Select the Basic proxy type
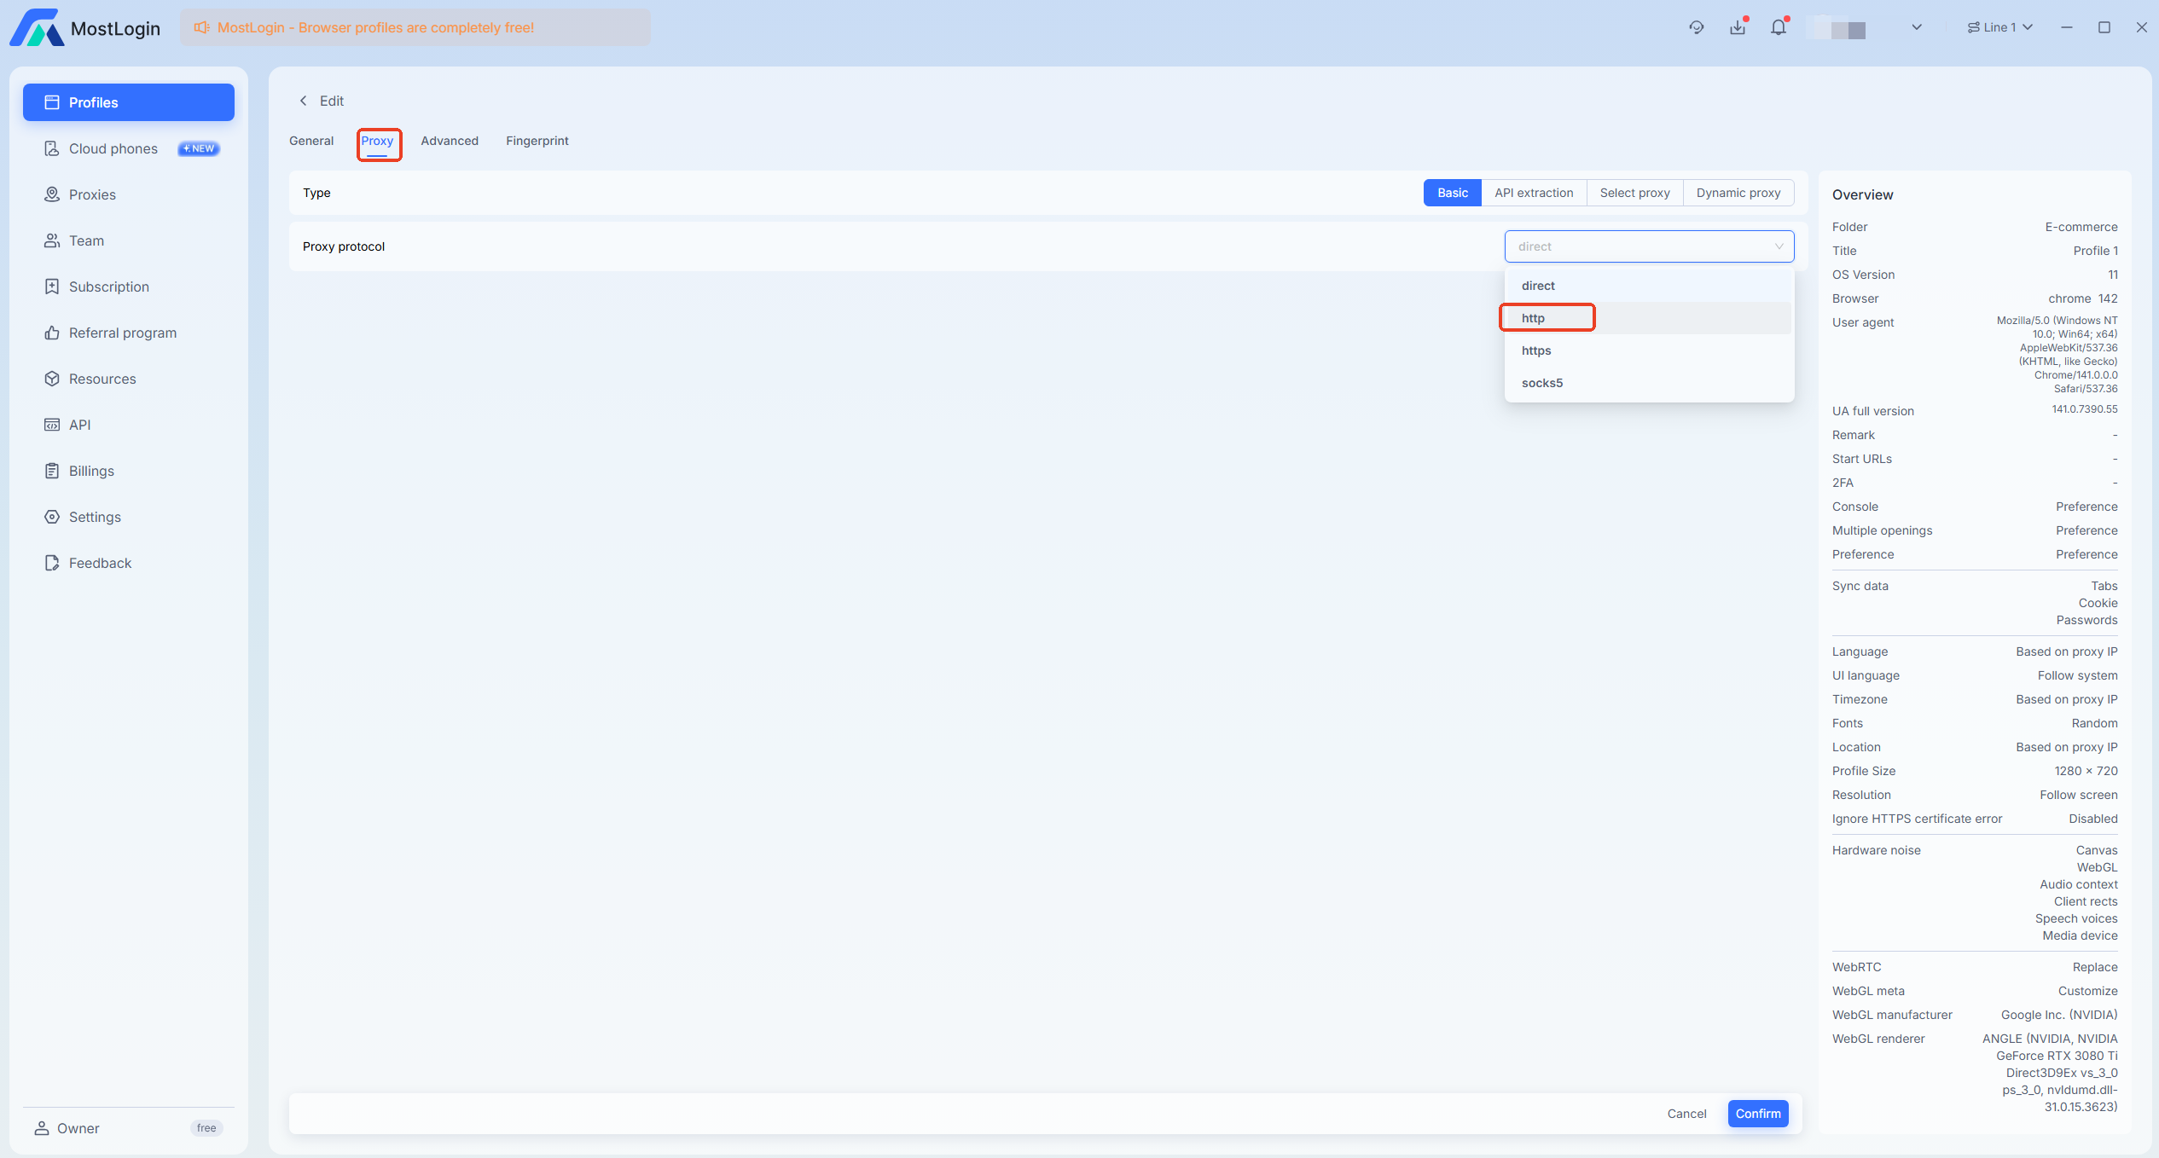The width and height of the screenshot is (2159, 1158). click(x=1452, y=193)
